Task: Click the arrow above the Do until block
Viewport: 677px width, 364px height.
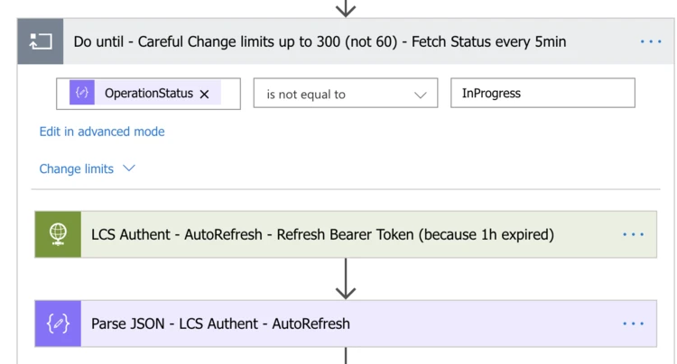Action: tap(346, 8)
